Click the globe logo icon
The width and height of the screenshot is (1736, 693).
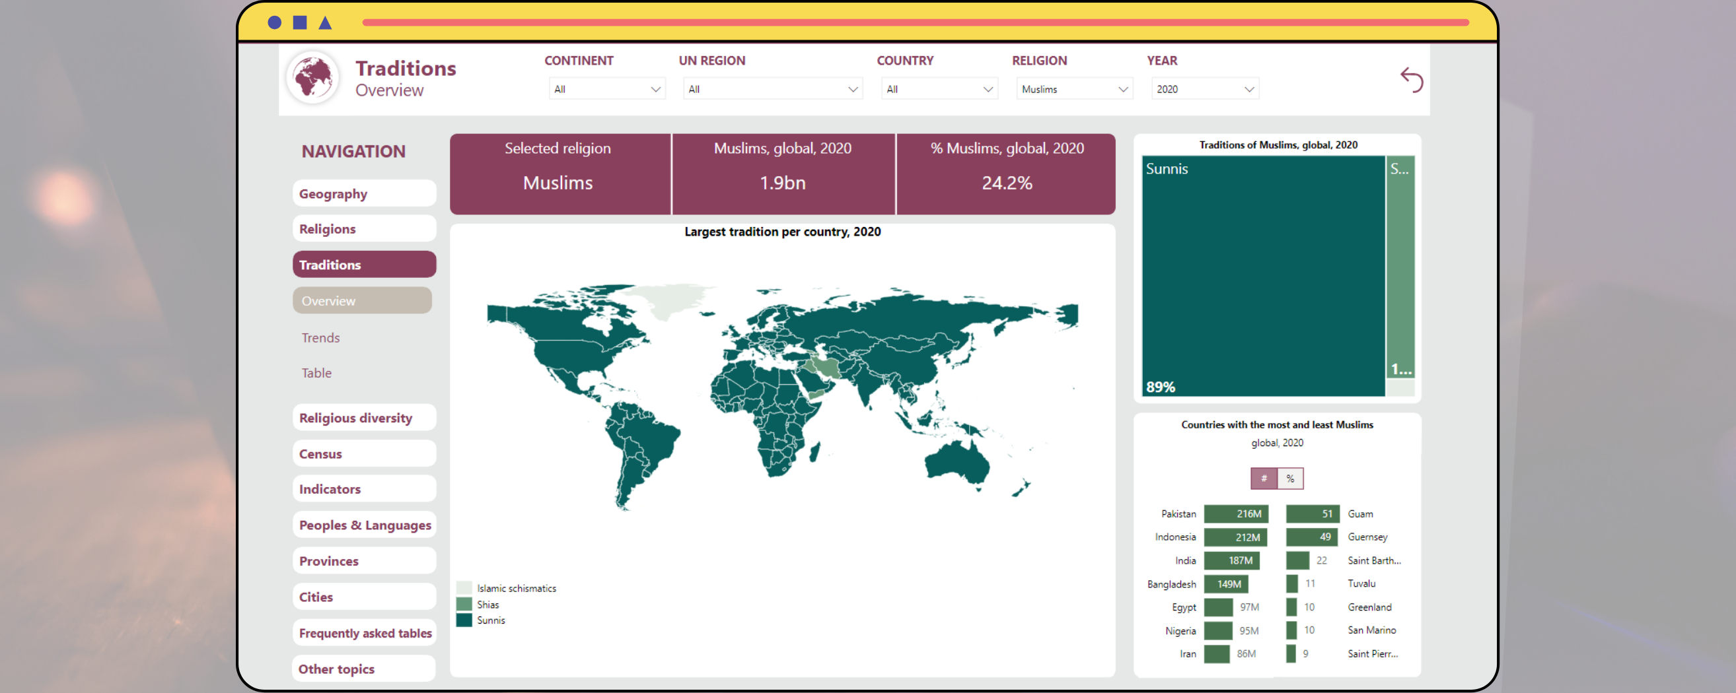312,77
